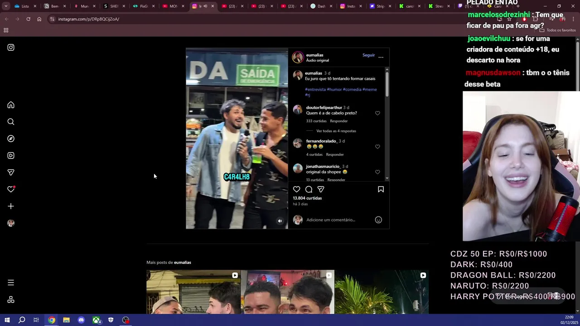Open the More hamburger menu in sidebar
Screen dimensions: 580x326
11,283
